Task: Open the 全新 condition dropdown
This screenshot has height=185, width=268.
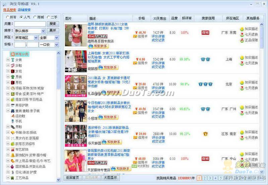Action: tap(49, 38)
